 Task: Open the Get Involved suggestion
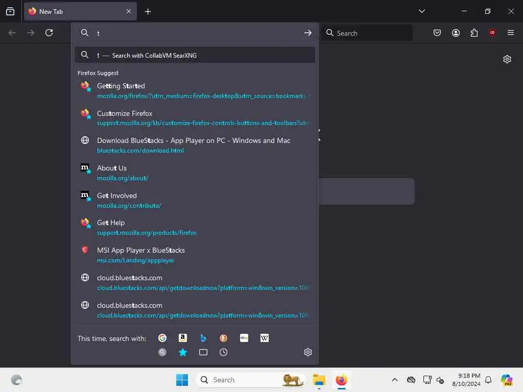coord(195,200)
